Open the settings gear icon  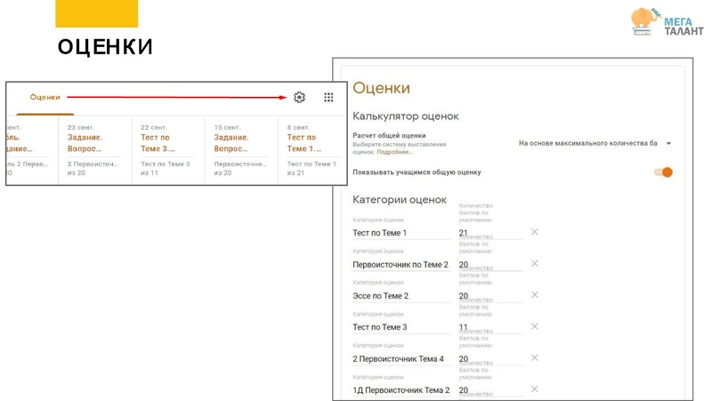pyautogui.click(x=299, y=98)
